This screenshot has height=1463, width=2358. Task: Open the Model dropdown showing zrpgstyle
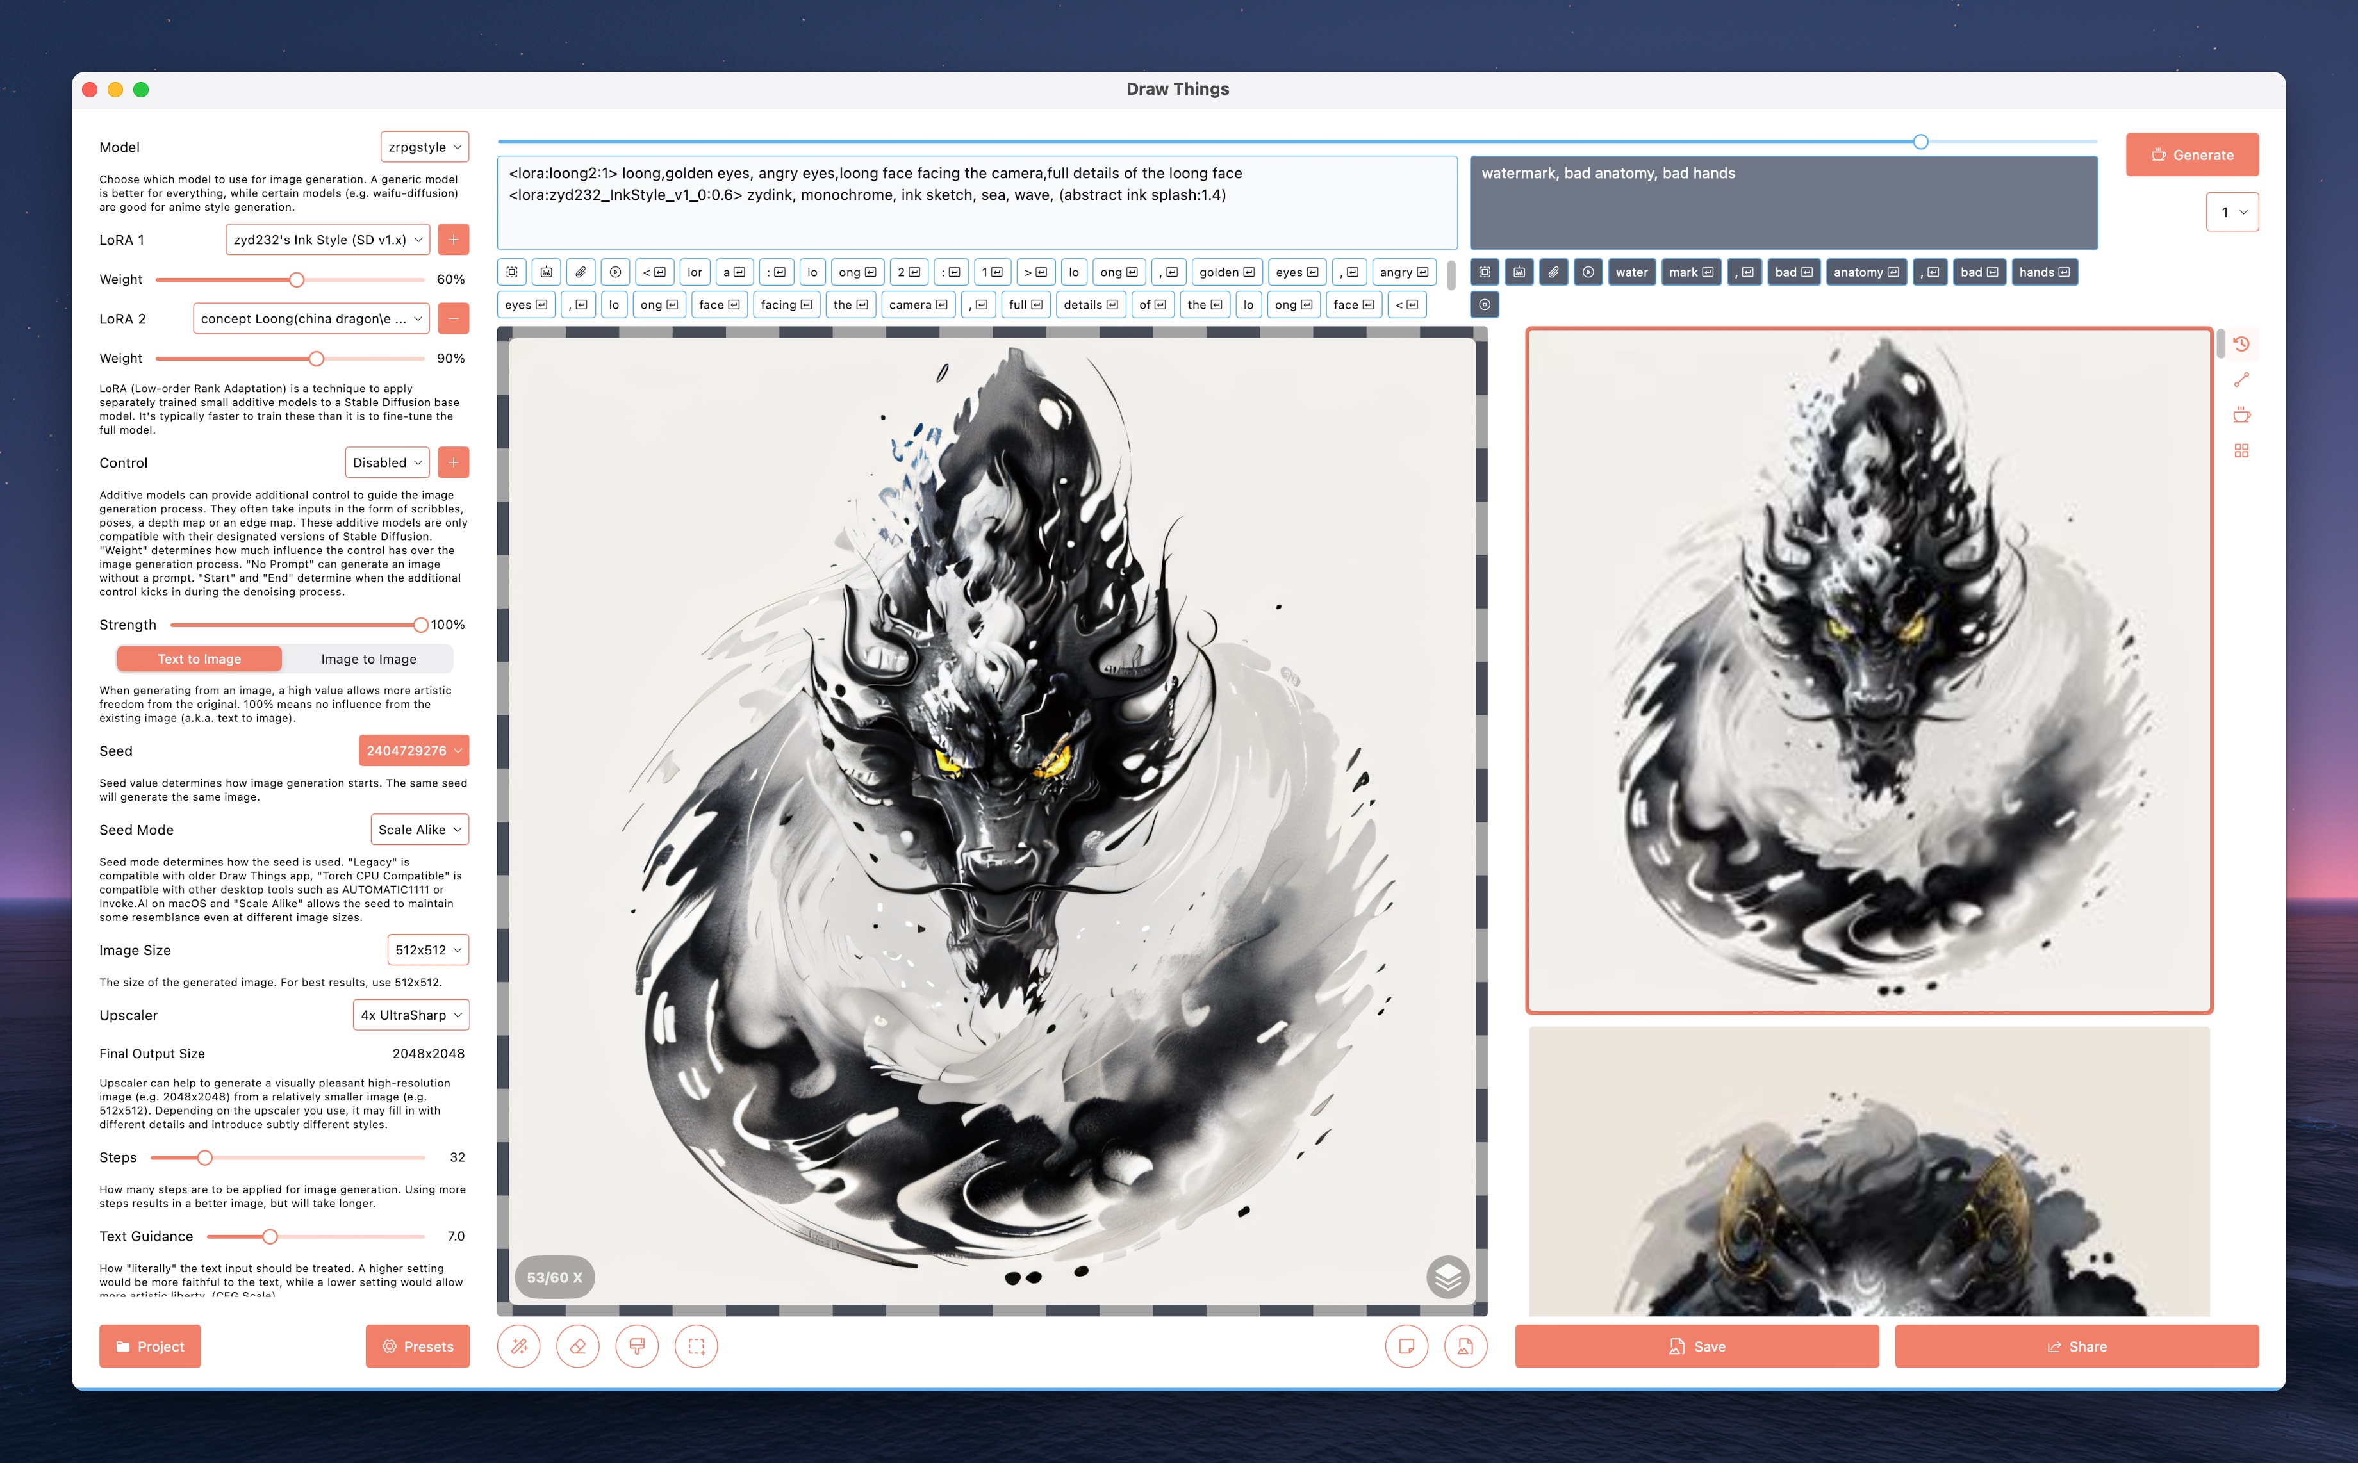coord(424,147)
